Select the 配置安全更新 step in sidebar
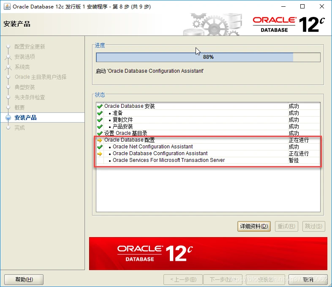Screen dimensions: 332x287 coord(30,46)
